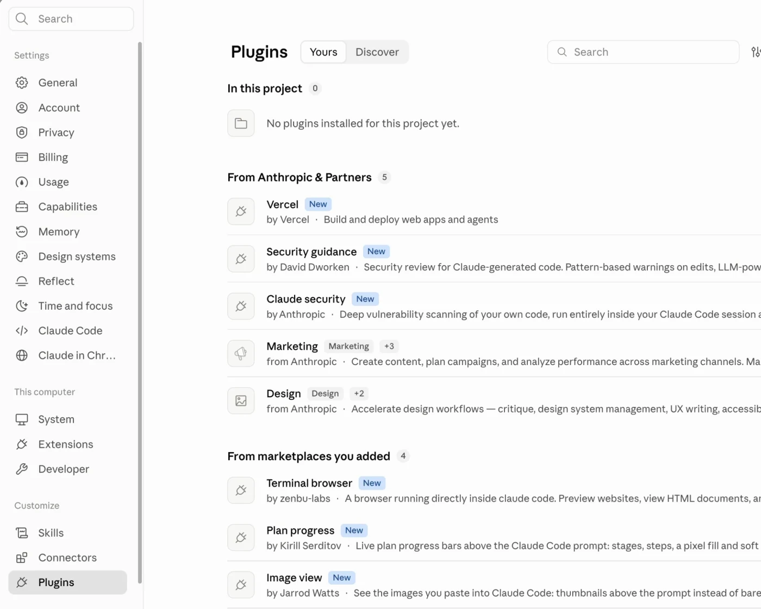Image resolution: width=761 pixels, height=609 pixels.
Task: Open the Security guidance plugin
Action: pos(494,259)
